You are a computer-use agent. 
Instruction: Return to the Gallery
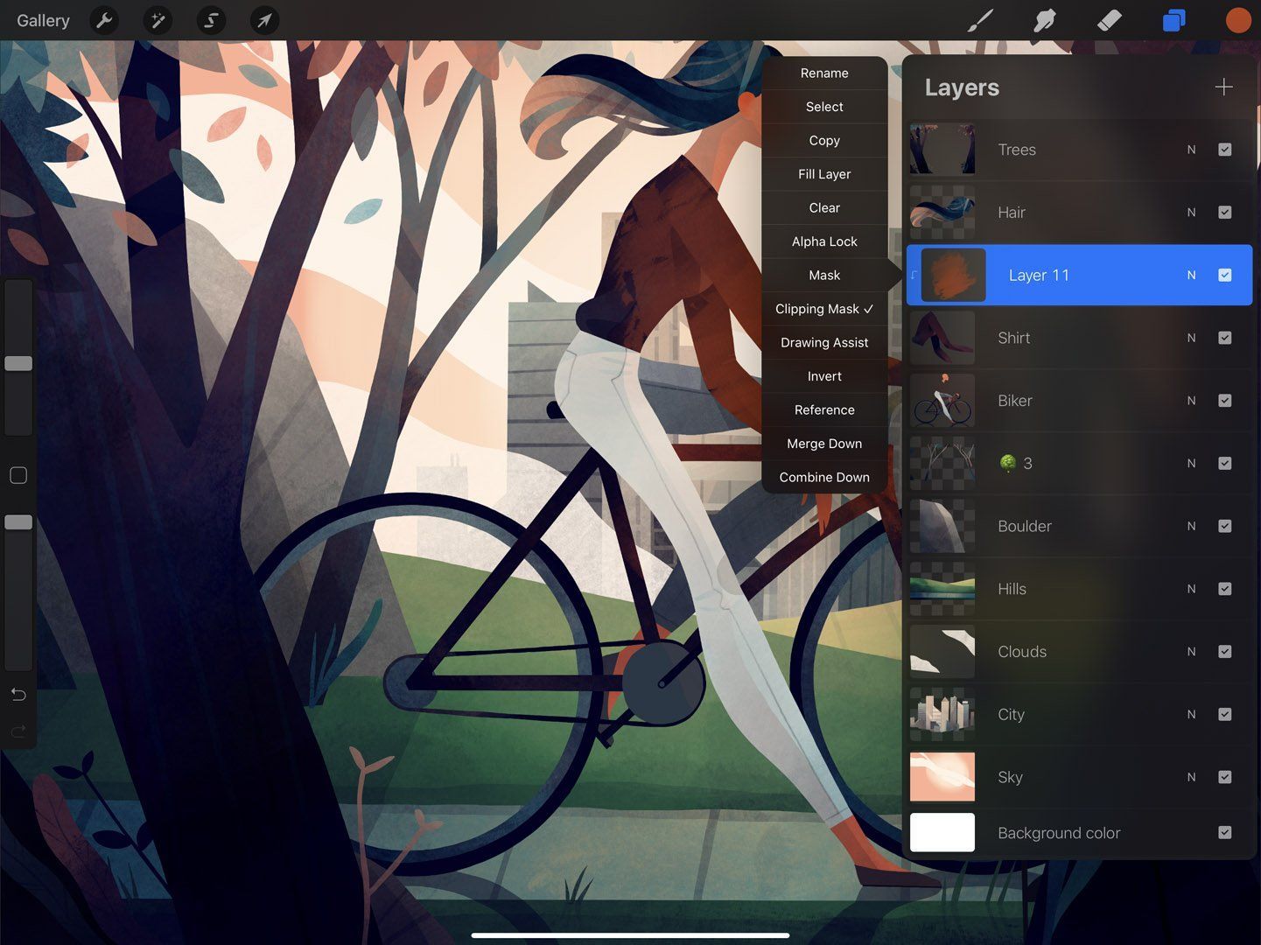pyautogui.click(x=42, y=20)
